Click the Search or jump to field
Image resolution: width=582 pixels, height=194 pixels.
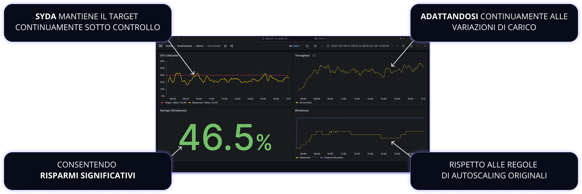pyautogui.click(x=293, y=39)
